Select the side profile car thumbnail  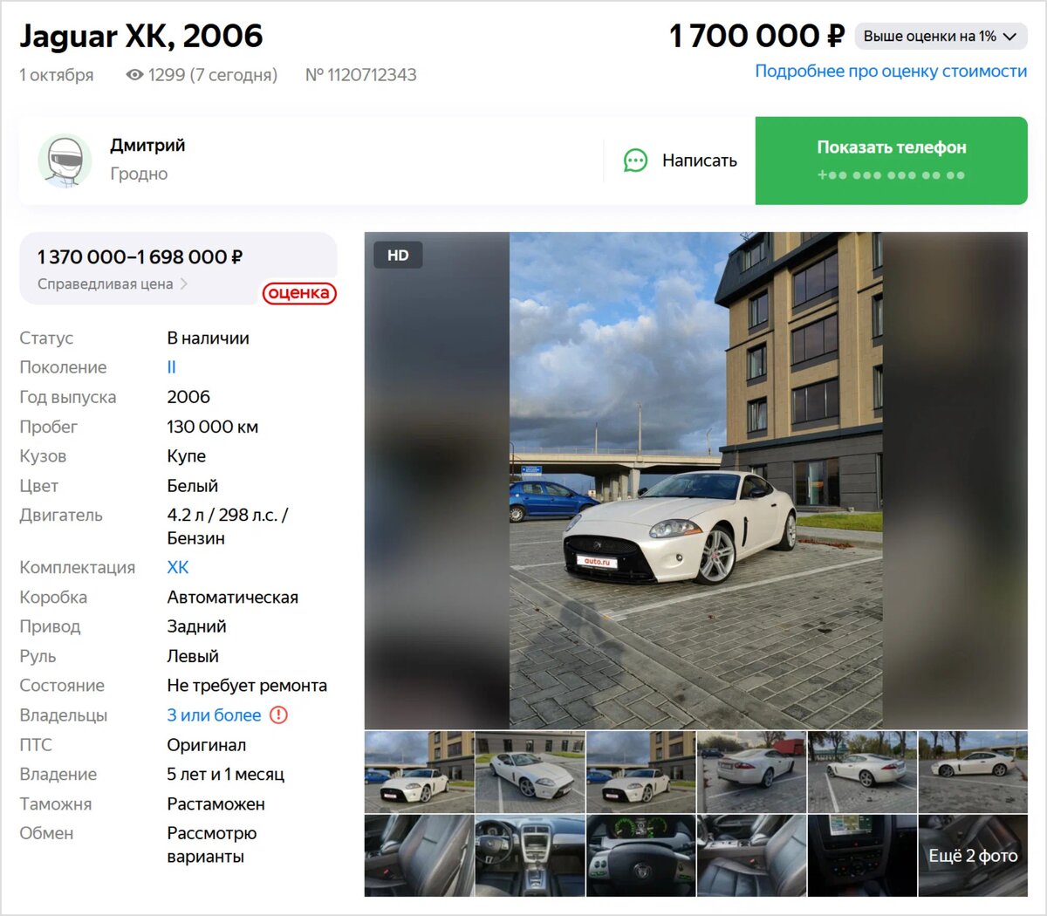973,772
